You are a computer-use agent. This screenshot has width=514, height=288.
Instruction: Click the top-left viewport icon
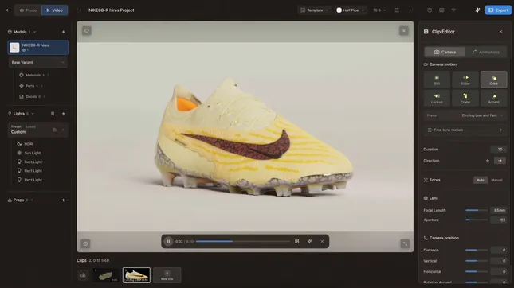click(x=87, y=31)
